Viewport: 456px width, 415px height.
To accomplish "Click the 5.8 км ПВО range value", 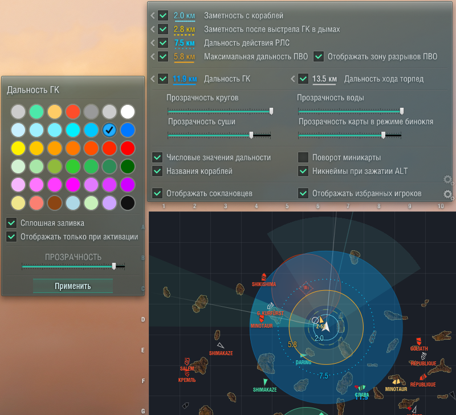I will click(x=184, y=56).
